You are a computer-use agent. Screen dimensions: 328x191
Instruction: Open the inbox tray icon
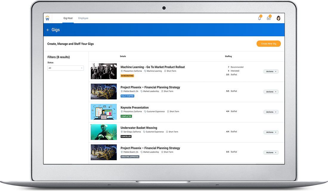[x=269, y=18]
